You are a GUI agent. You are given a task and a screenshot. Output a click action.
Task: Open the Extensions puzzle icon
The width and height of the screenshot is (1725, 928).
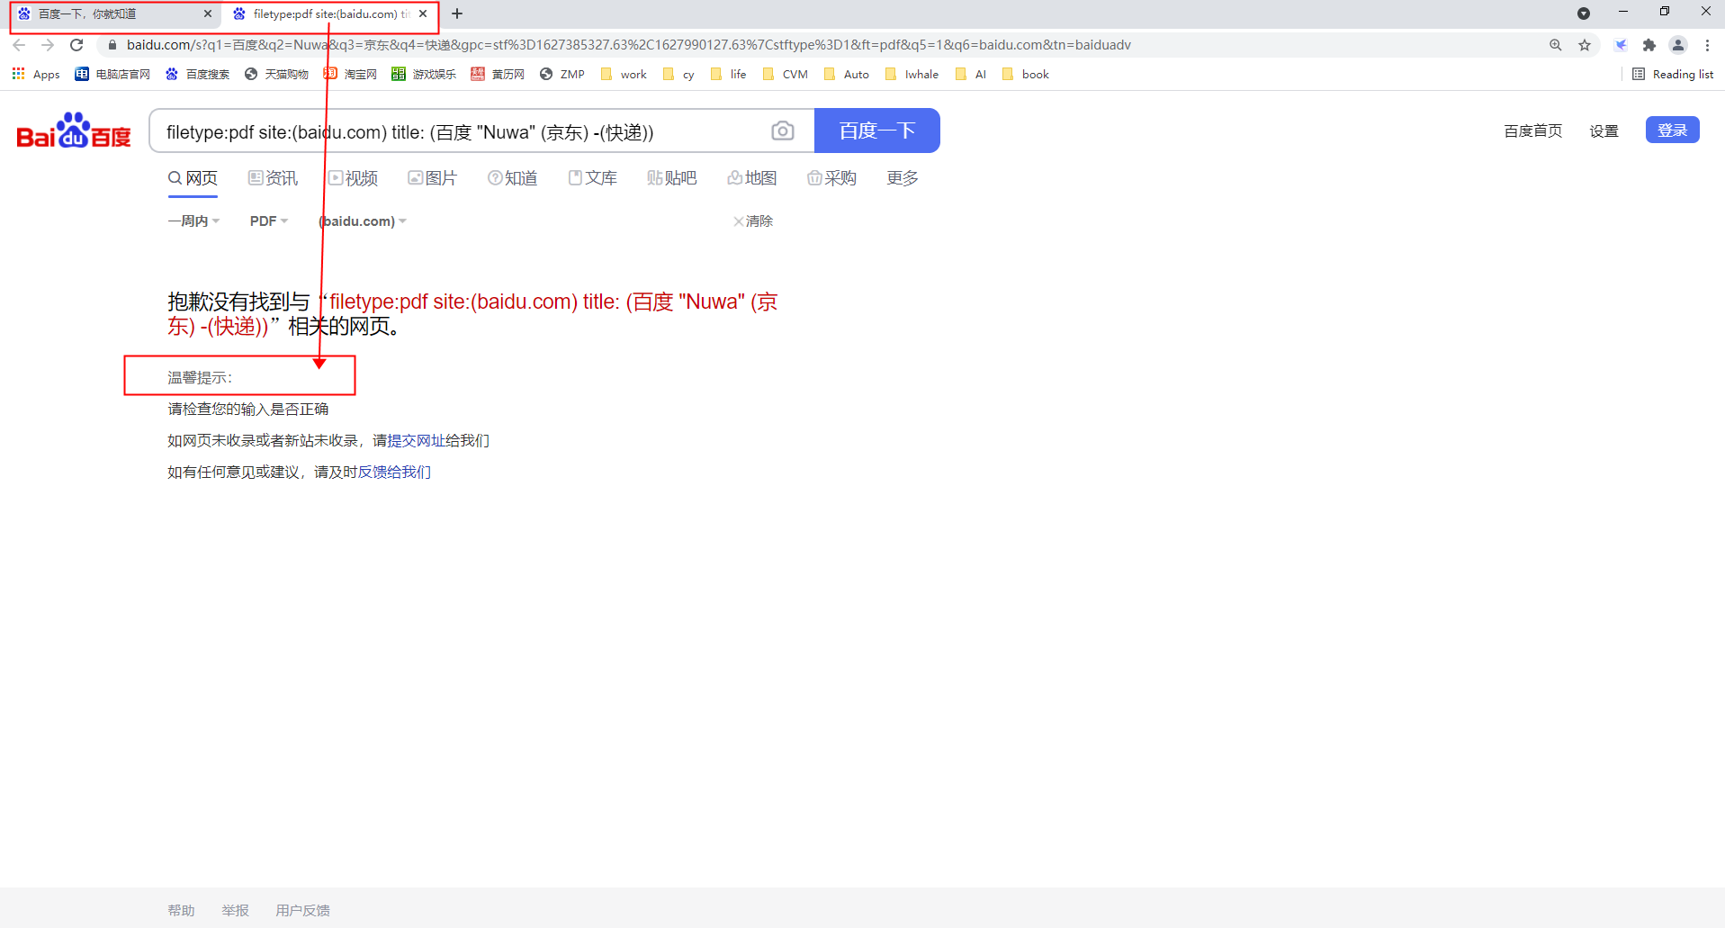pos(1649,45)
